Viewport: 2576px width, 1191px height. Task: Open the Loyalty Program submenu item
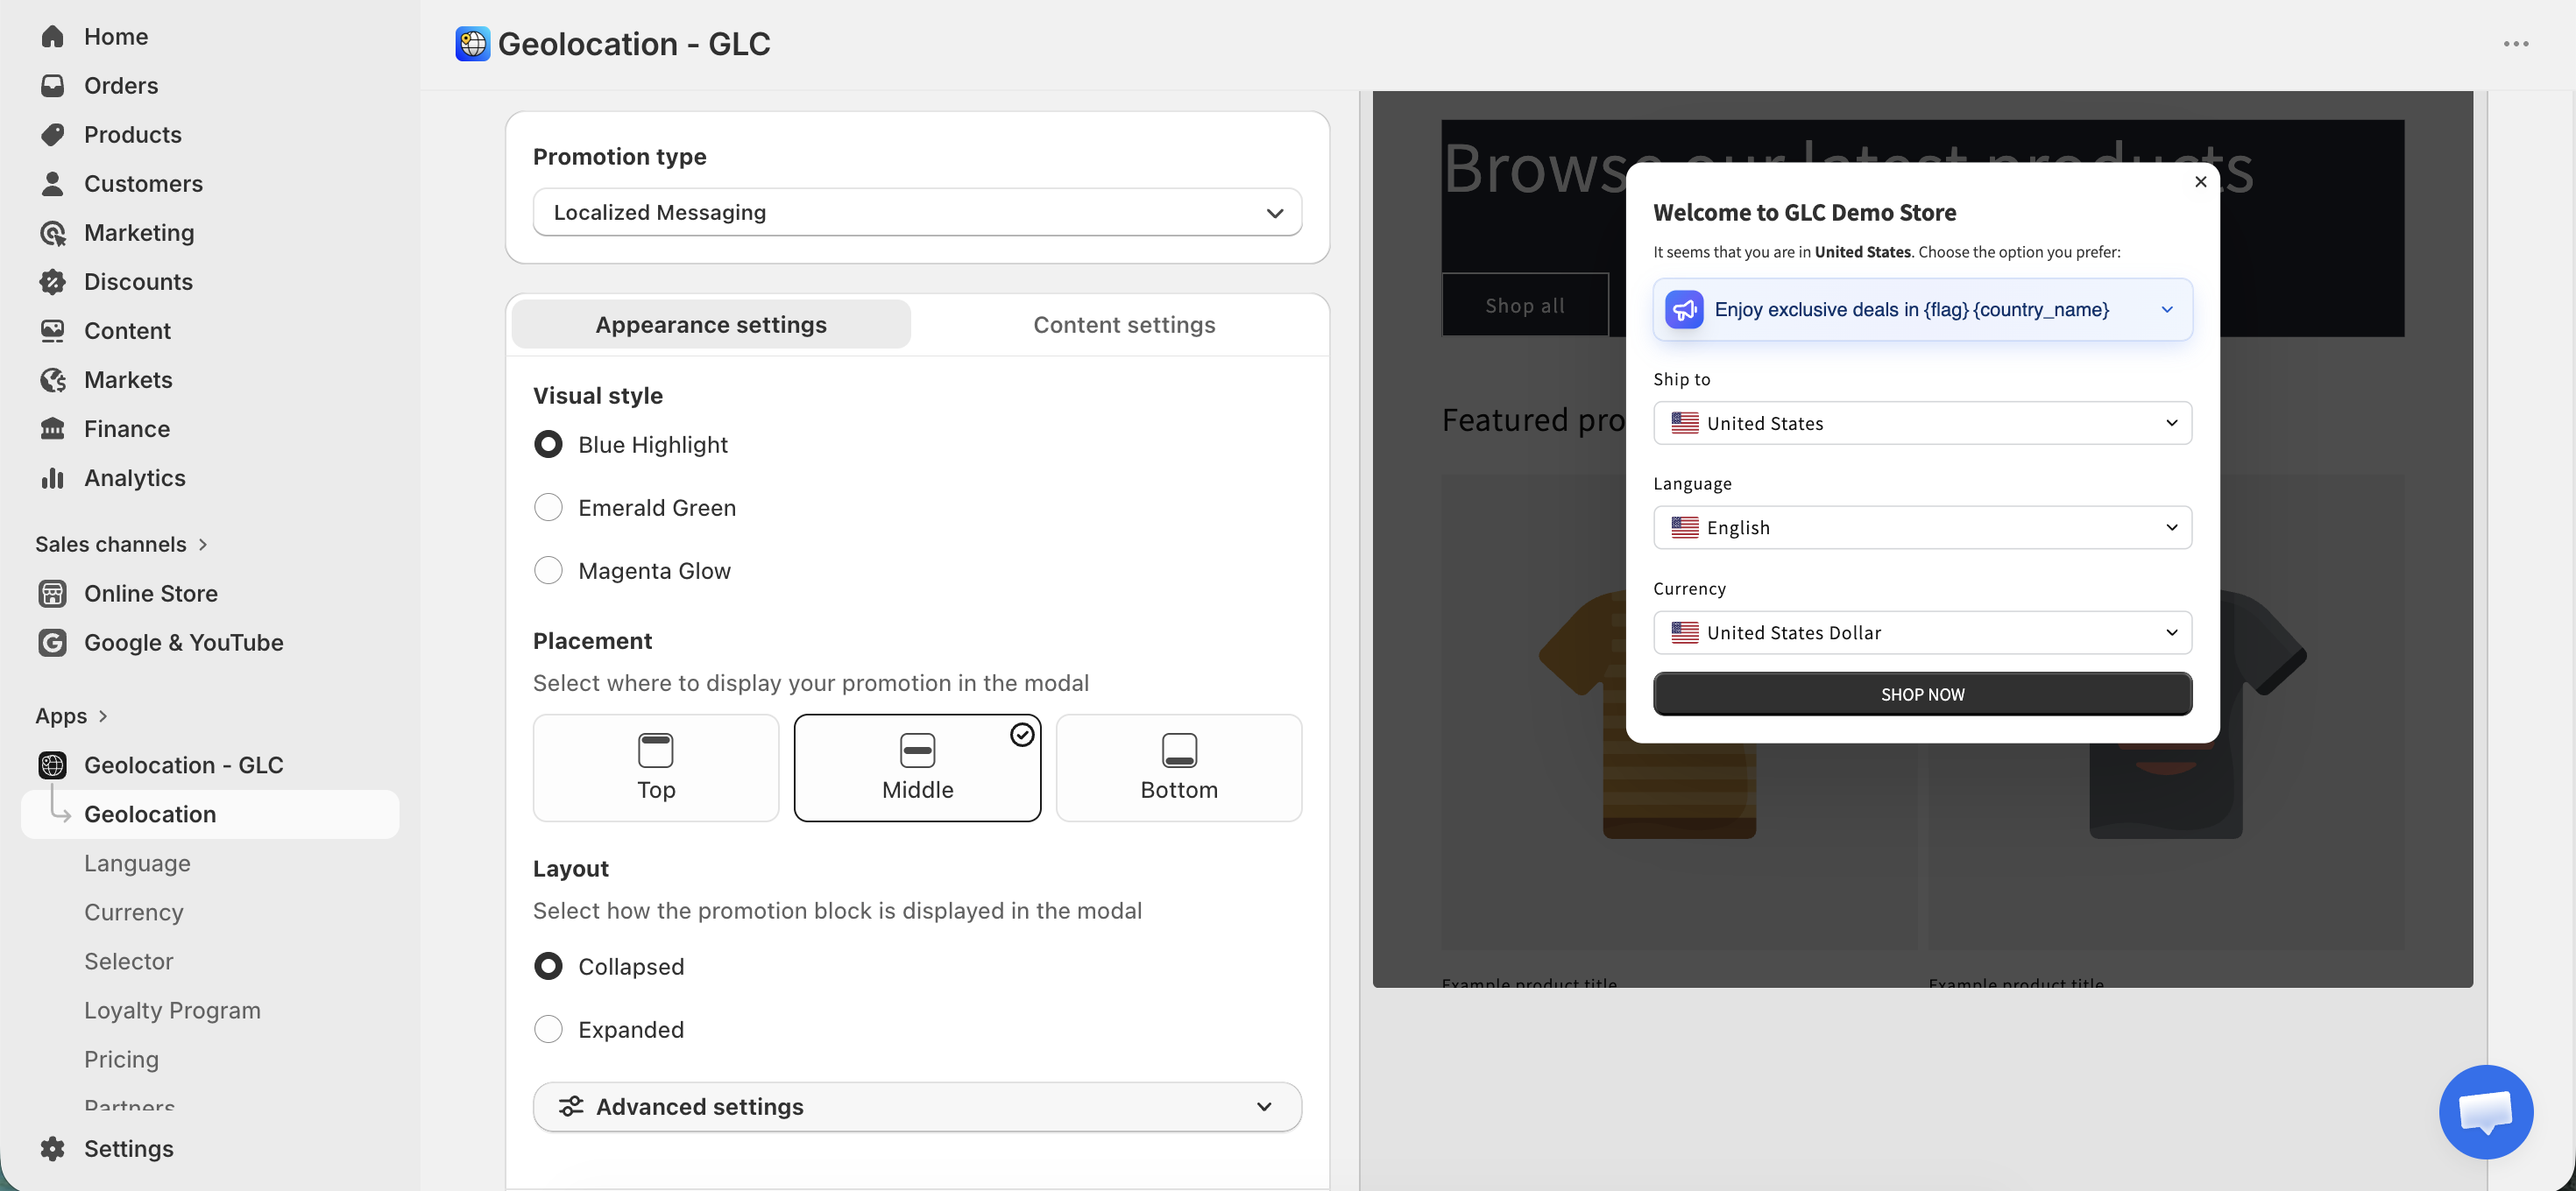172,1010
